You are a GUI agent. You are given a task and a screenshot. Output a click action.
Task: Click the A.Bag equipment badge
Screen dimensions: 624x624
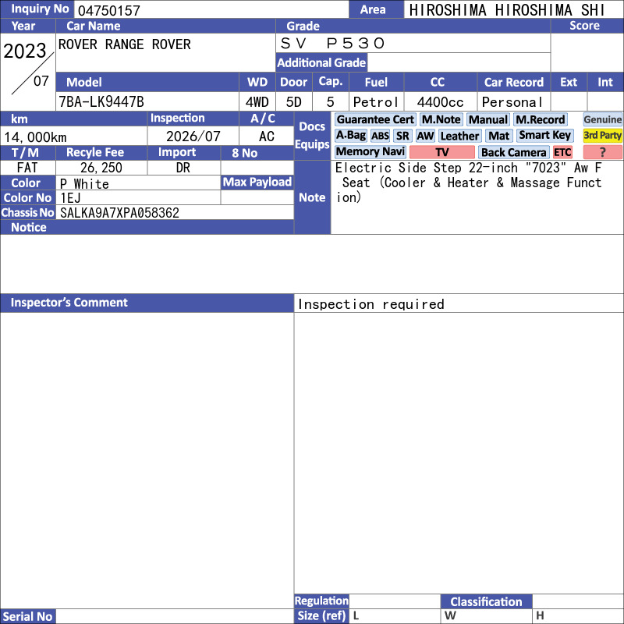pyautogui.click(x=351, y=136)
